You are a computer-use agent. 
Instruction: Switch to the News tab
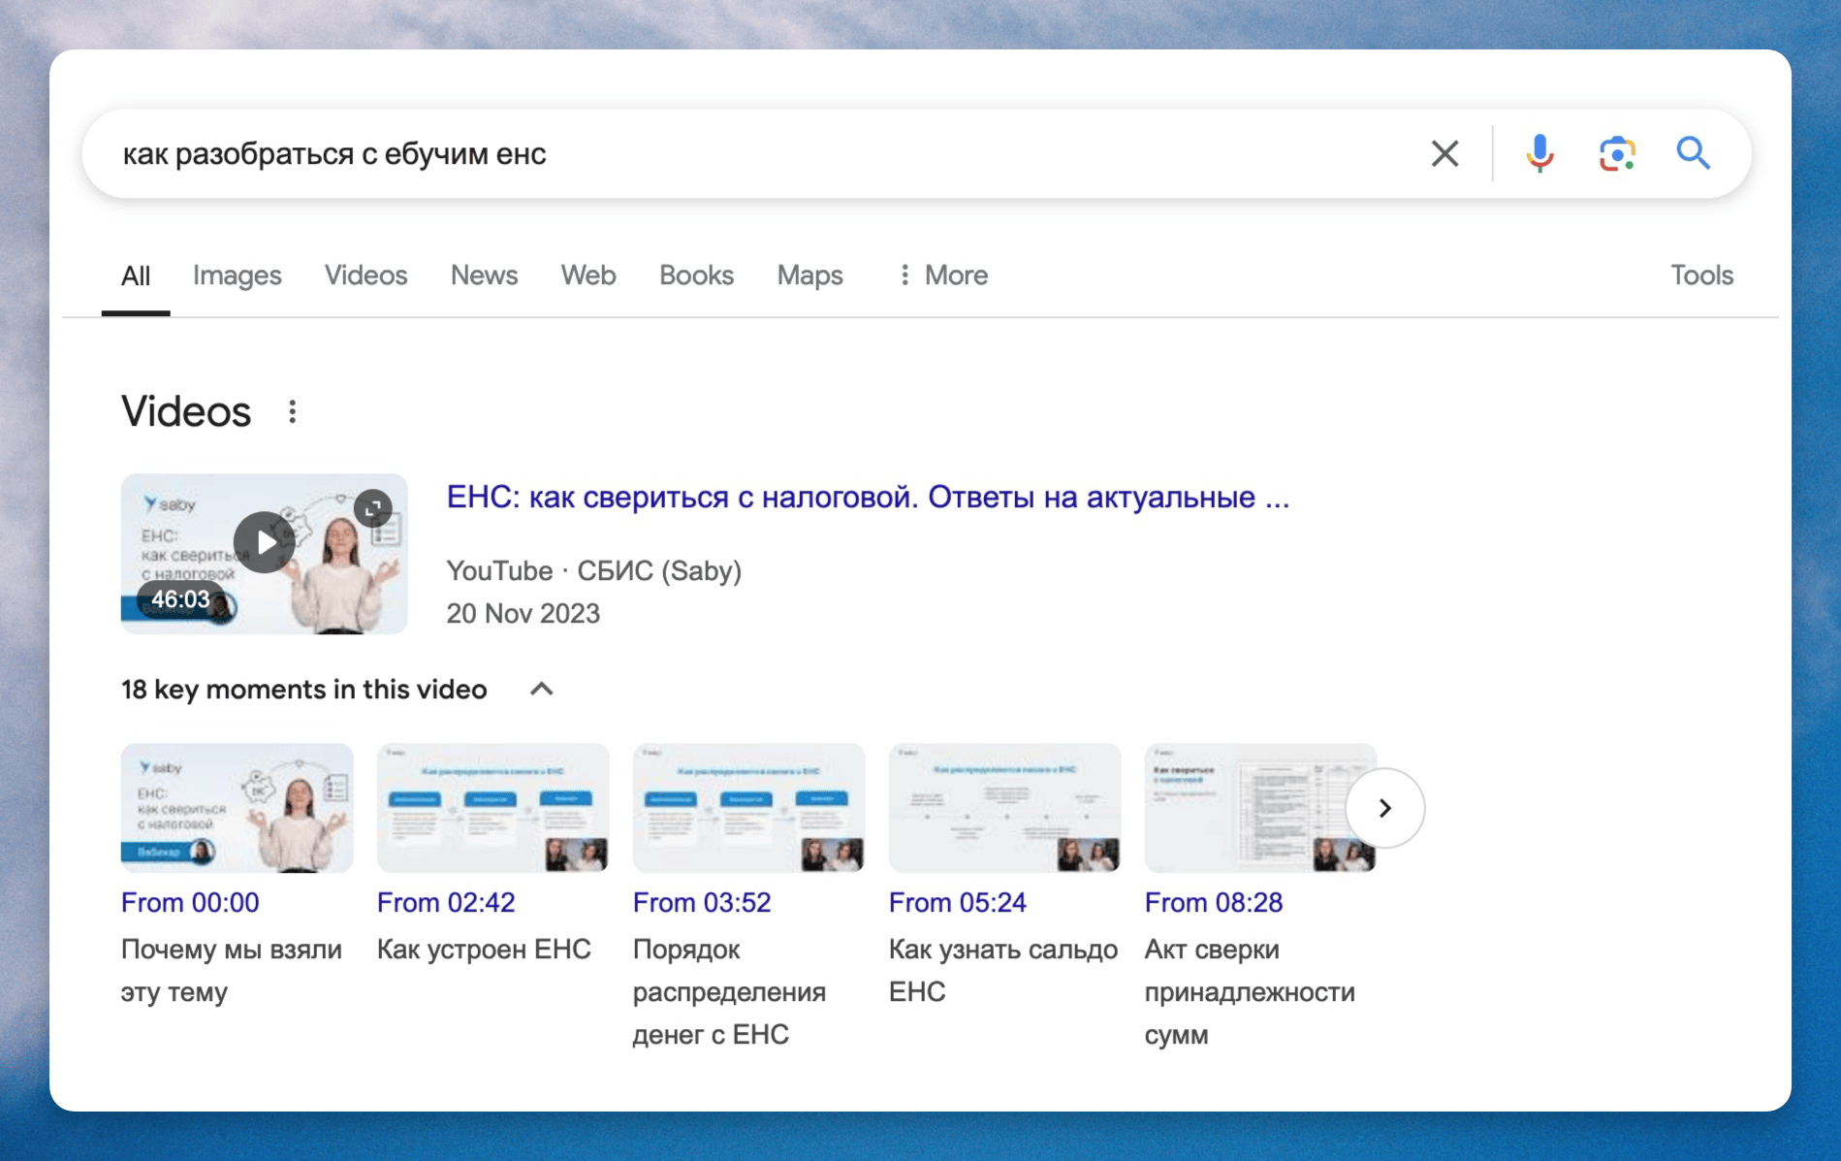click(484, 275)
